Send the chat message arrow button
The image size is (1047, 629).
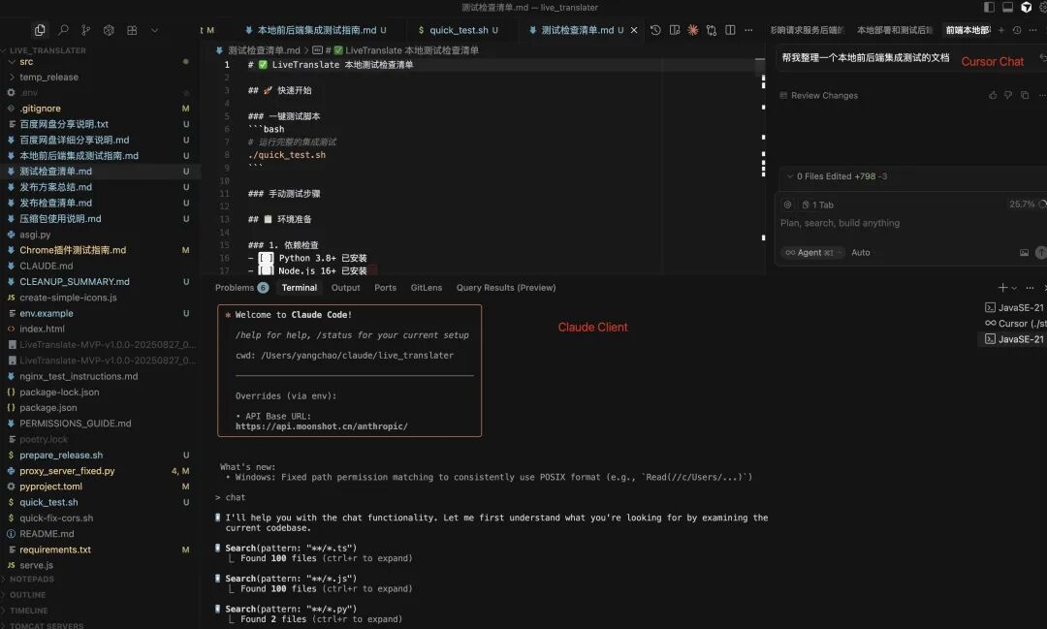coord(1041,252)
